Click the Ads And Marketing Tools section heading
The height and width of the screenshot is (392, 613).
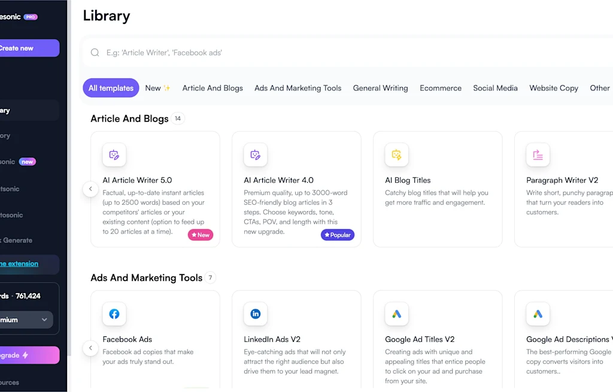tap(147, 278)
